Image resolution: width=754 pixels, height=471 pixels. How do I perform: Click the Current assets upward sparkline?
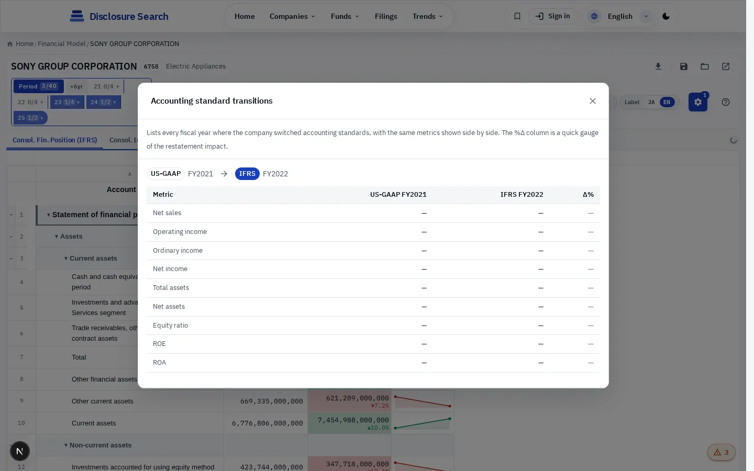[x=423, y=423]
